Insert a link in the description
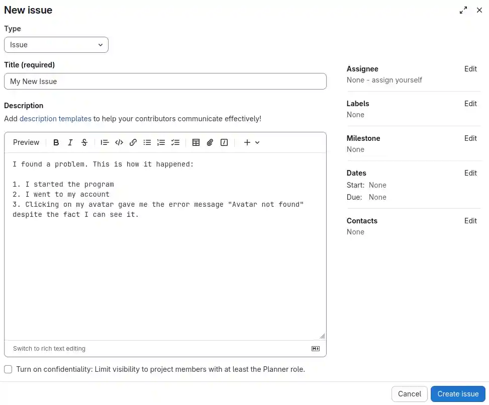 pos(133,142)
